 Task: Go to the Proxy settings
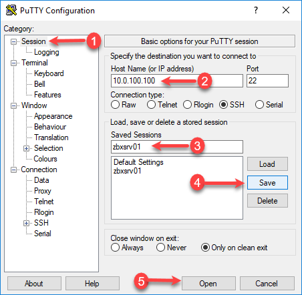pyautogui.click(x=43, y=191)
